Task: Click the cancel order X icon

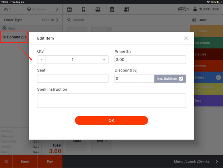Action: coord(6,161)
